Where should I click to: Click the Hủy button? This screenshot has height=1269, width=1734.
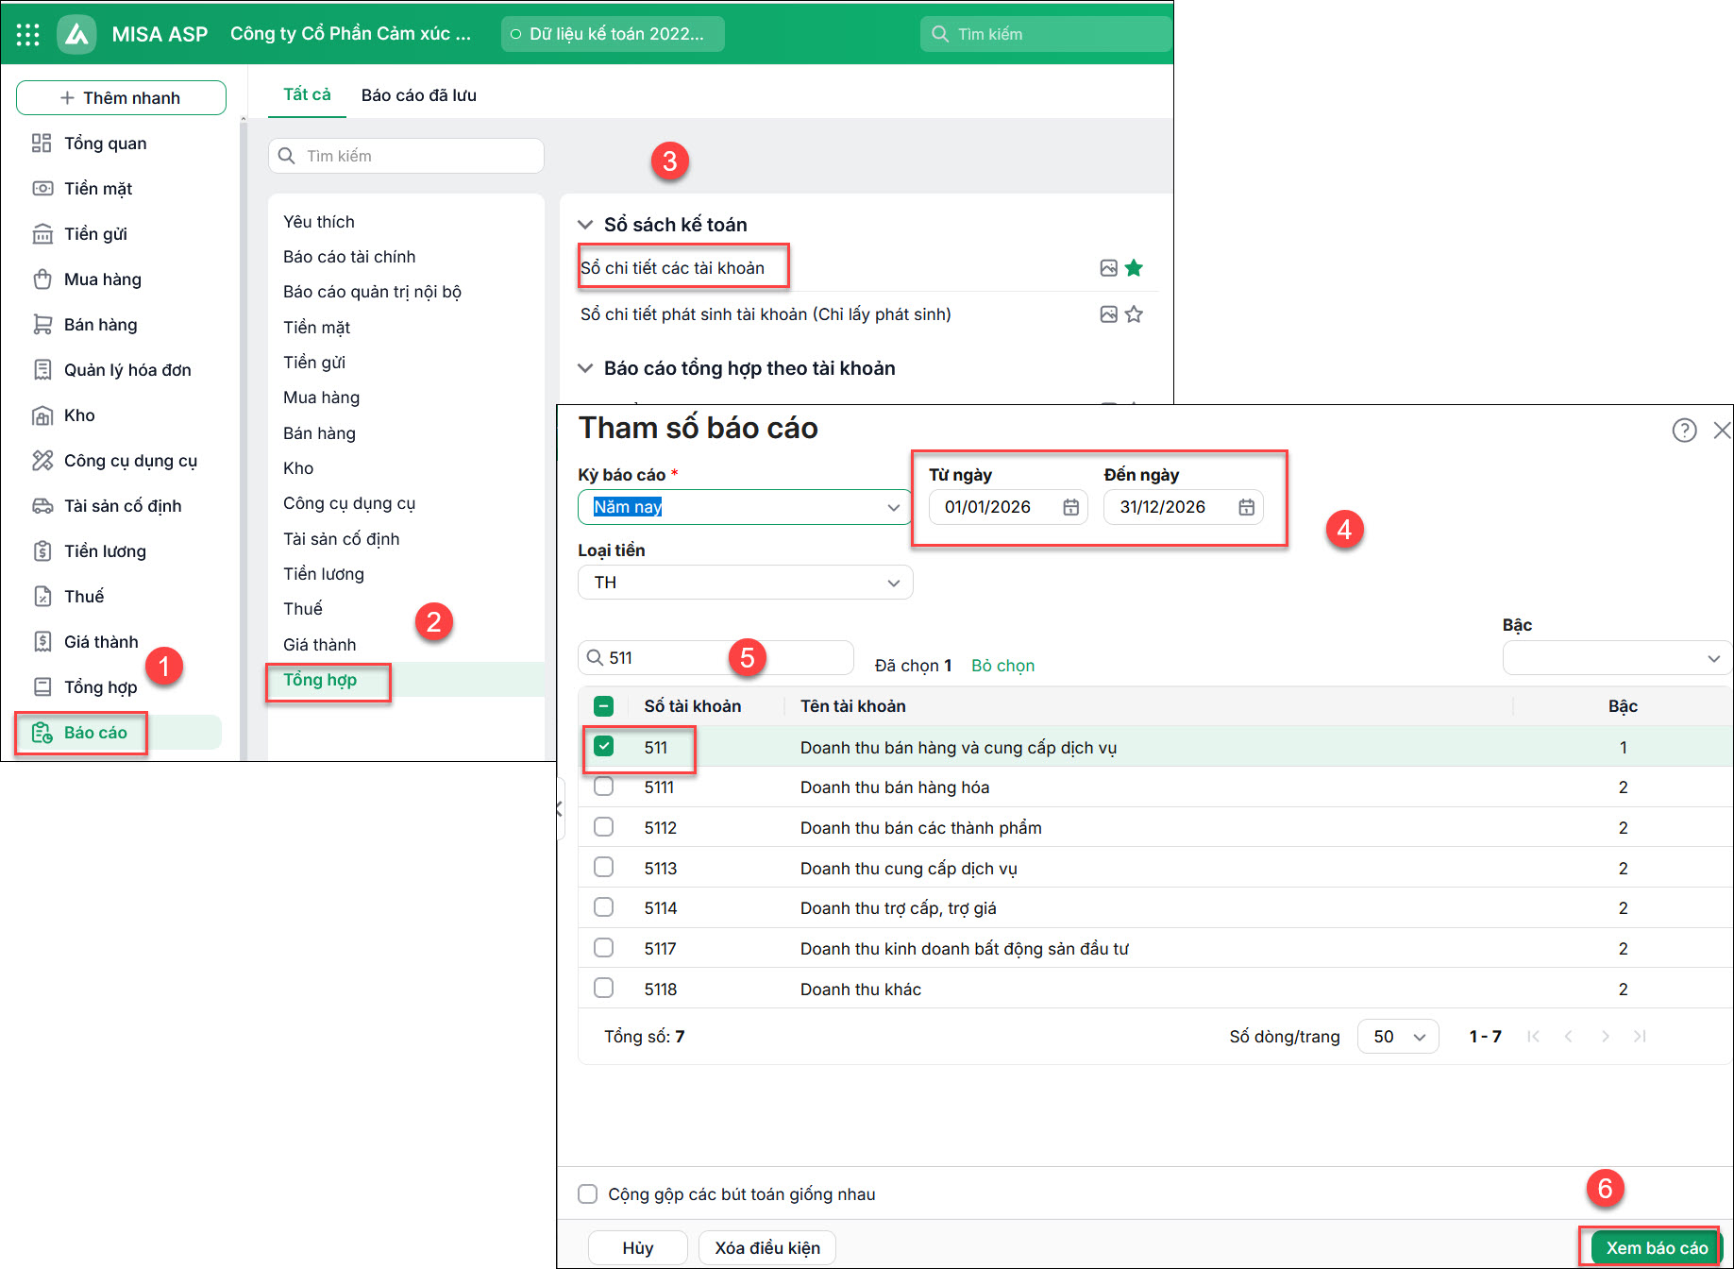point(638,1248)
